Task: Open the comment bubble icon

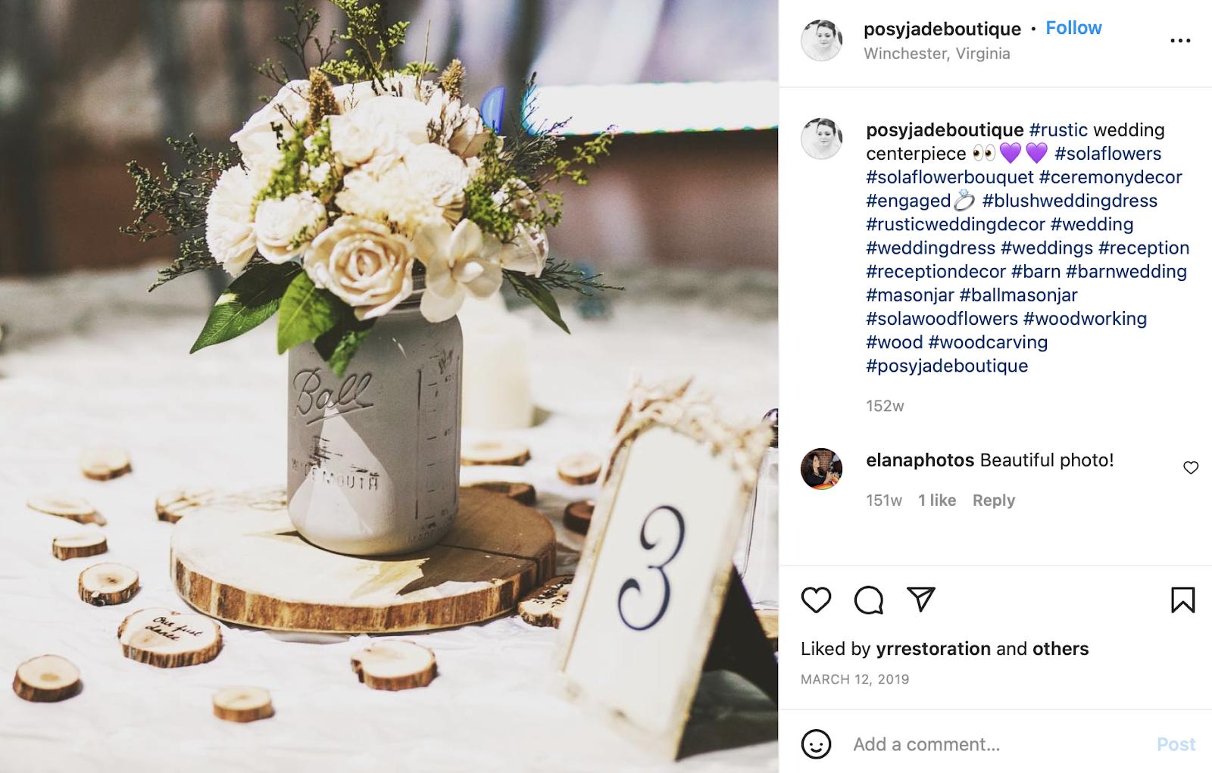Action: (x=868, y=600)
